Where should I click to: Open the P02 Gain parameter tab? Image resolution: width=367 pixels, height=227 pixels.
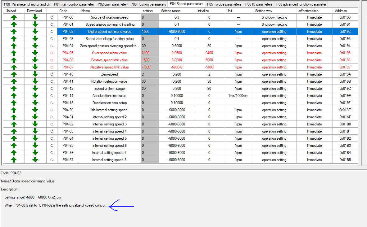112,4
